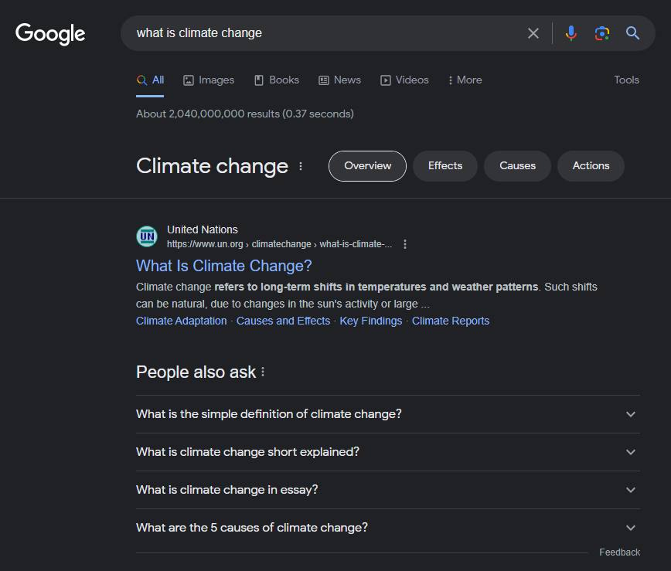Image resolution: width=671 pixels, height=571 pixels.
Task: Start voice search with microphone icon
Action: [571, 33]
